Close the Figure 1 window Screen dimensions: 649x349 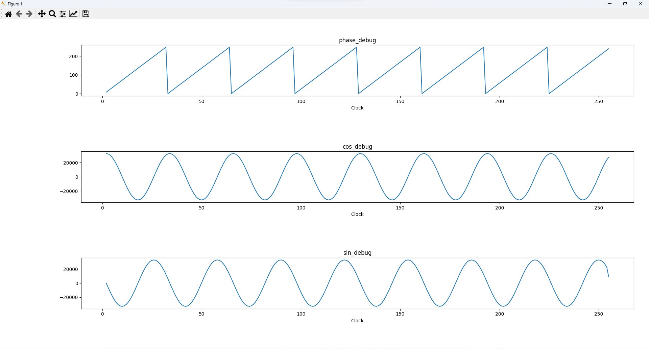pos(640,4)
